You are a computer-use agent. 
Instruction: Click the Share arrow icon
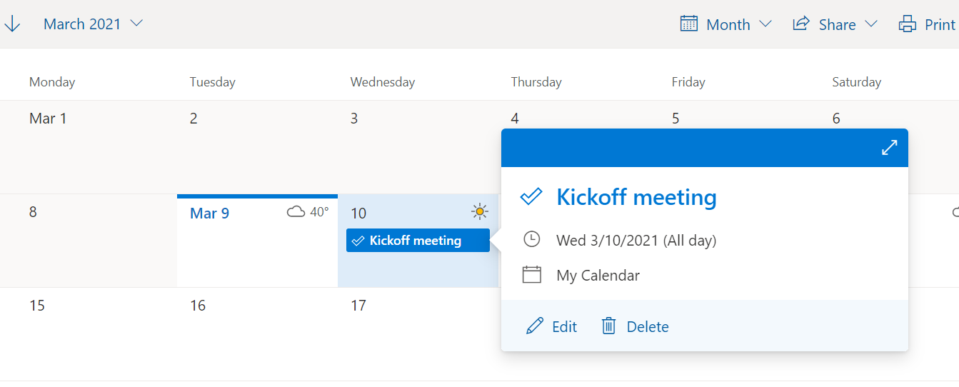[x=800, y=24]
